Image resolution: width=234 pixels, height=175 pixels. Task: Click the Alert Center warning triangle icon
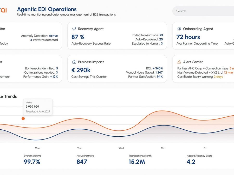179,62
